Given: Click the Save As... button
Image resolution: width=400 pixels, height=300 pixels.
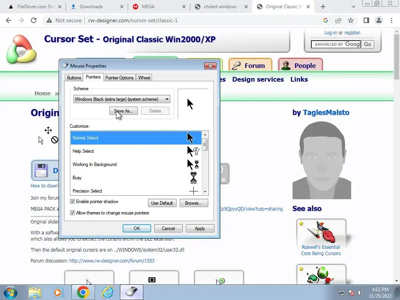Looking at the screenshot, I should (x=123, y=111).
